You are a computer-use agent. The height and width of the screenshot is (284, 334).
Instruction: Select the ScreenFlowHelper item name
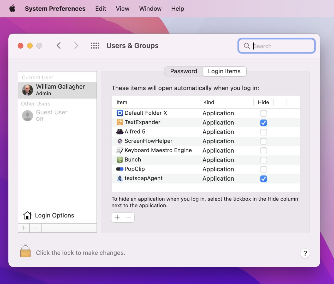click(148, 141)
